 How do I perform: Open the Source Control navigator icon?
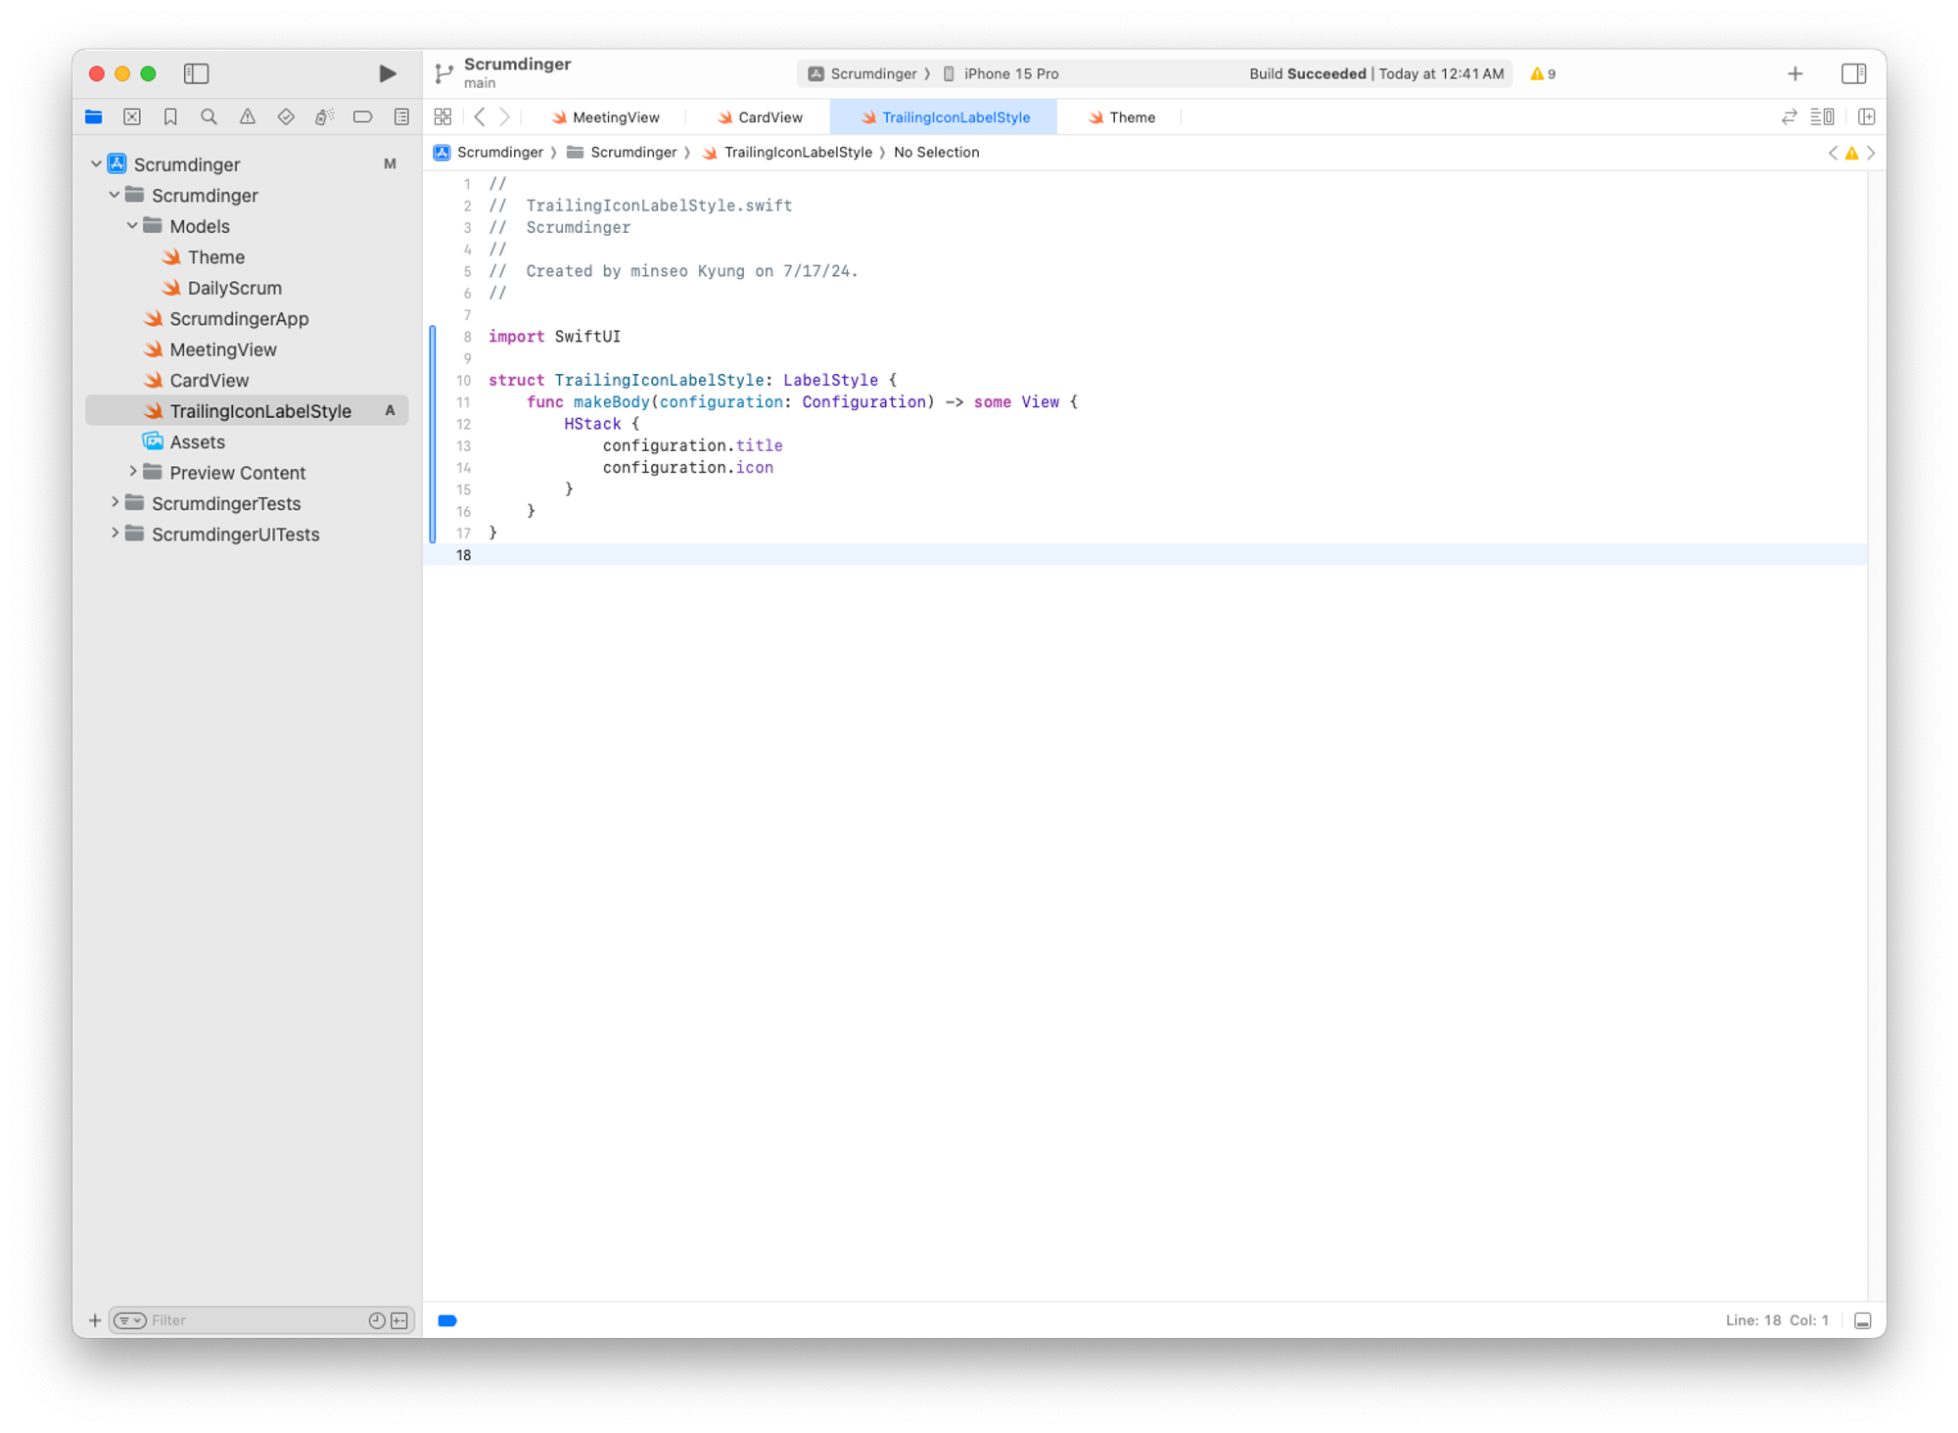(132, 116)
